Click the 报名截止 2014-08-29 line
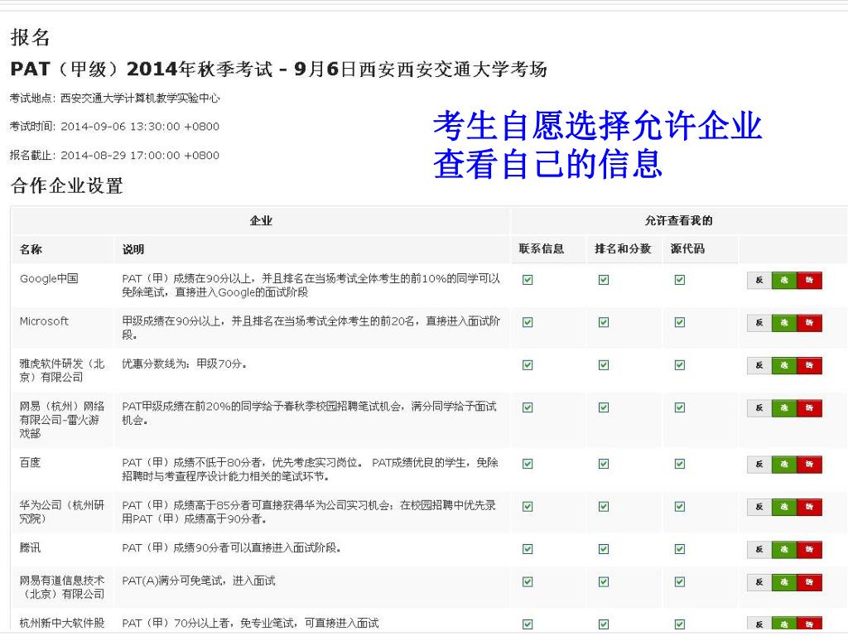This screenshot has height=636, width=848. tap(114, 155)
